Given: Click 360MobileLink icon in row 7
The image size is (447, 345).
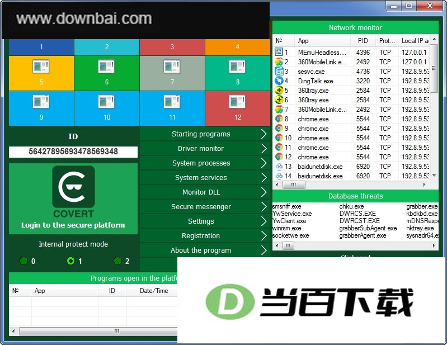Looking at the screenshot, I should click(x=279, y=109).
